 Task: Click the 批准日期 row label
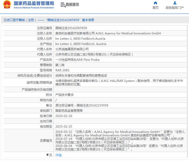(46, 116)
